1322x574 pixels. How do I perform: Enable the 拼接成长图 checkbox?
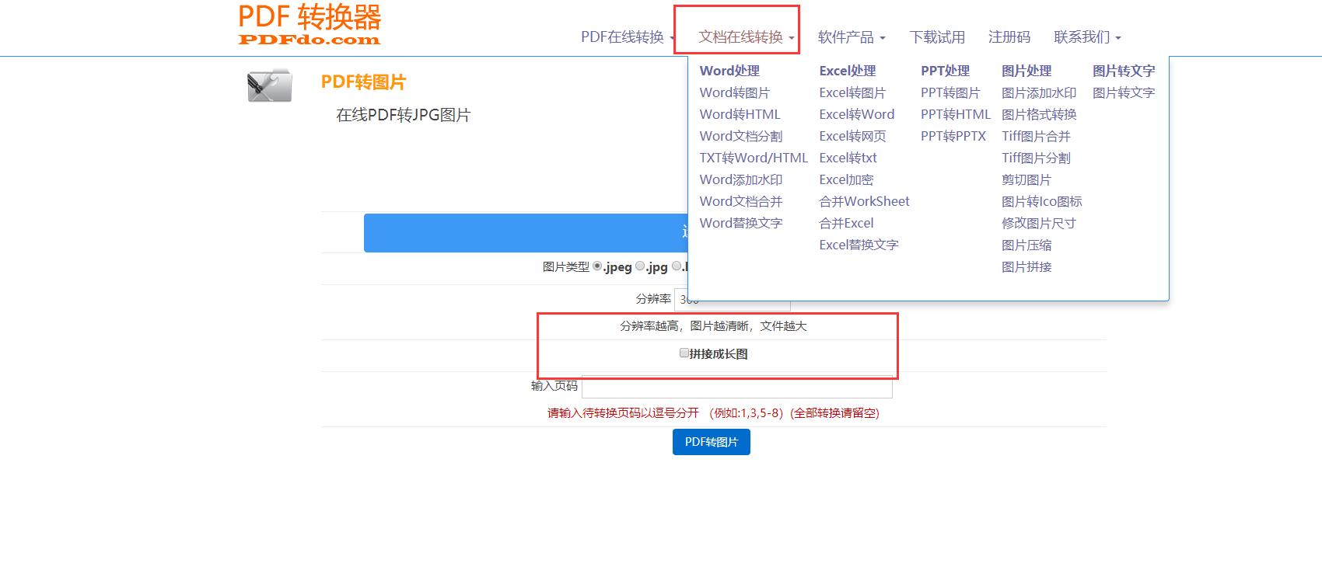coord(684,353)
